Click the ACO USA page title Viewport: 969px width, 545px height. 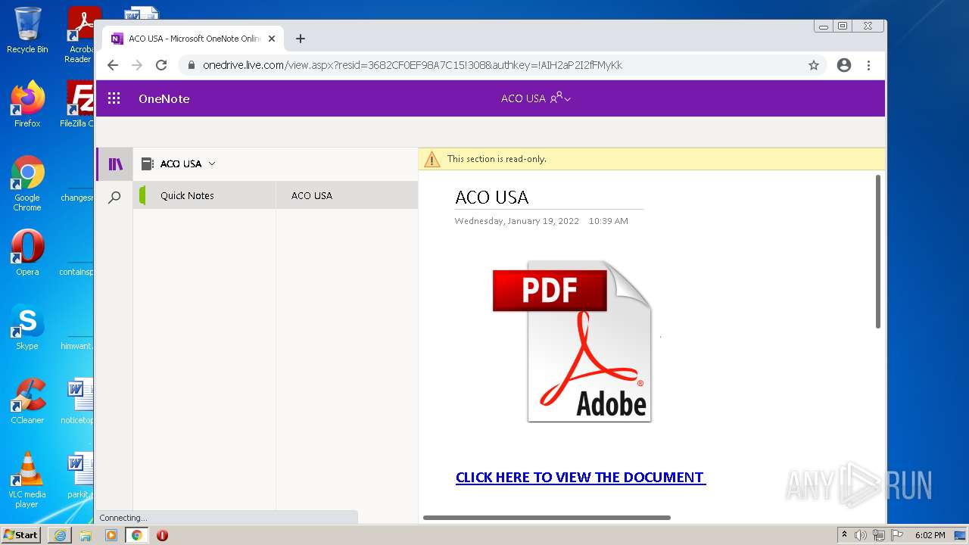point(492,198)
